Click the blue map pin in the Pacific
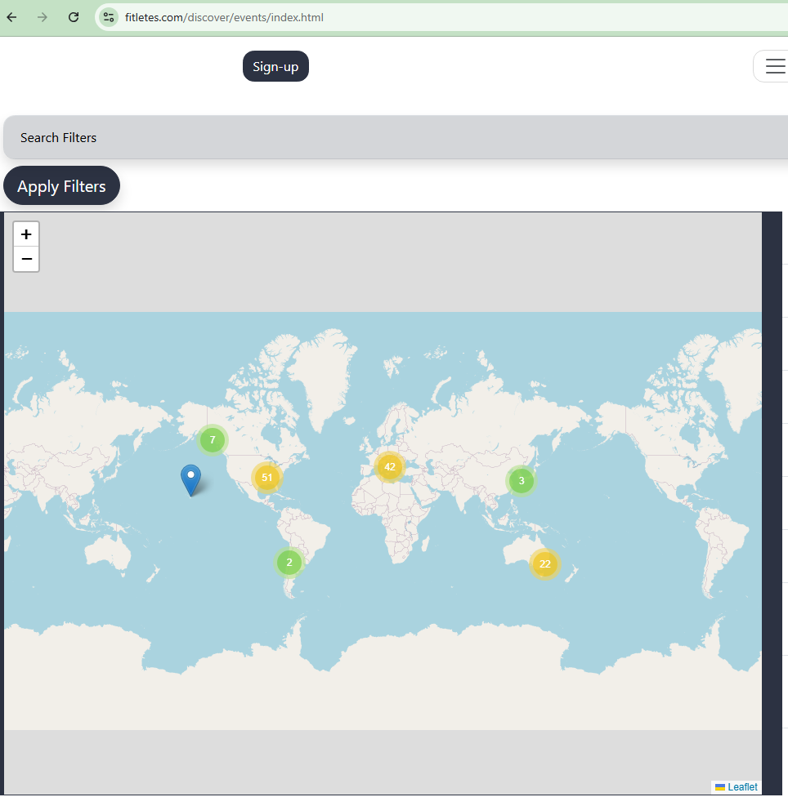788x806 pixels. 190,479
